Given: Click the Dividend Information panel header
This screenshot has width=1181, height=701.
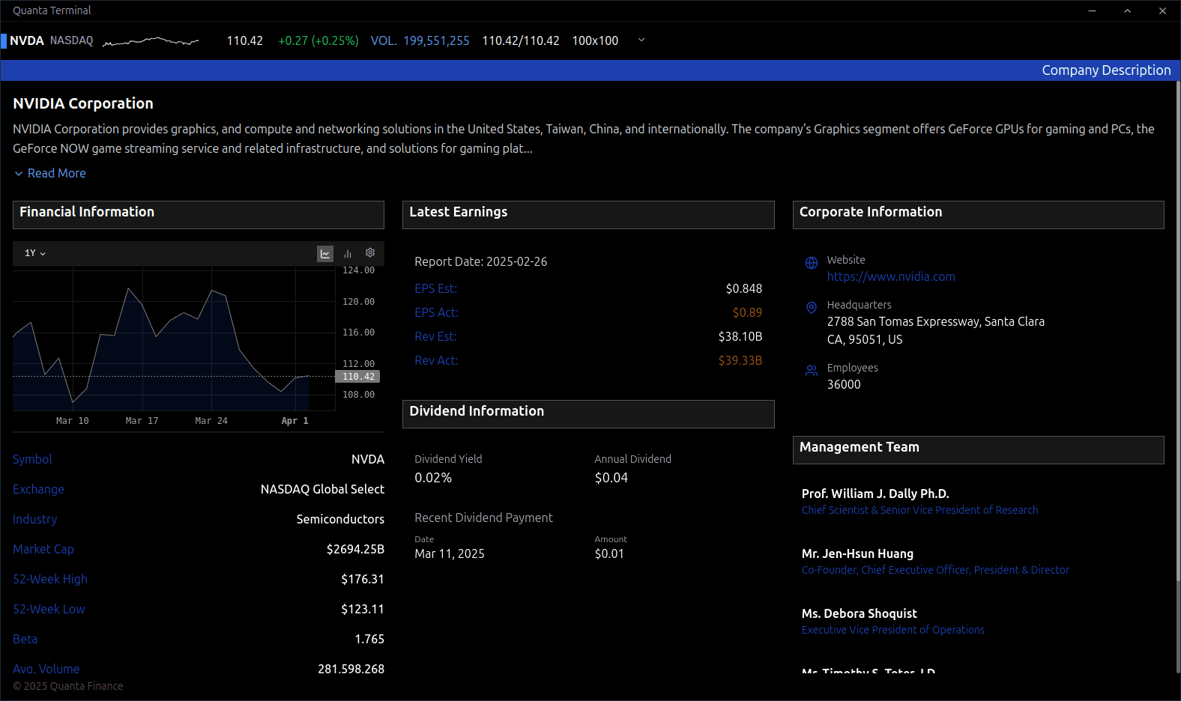Looking at the screenshot, I should pos(588,414).
